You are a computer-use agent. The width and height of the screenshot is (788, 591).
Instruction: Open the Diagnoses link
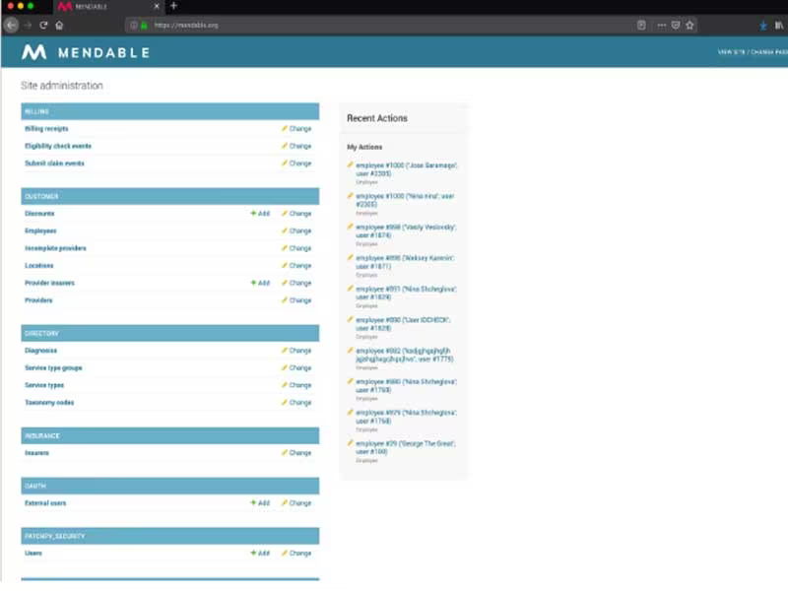point(40,351)
